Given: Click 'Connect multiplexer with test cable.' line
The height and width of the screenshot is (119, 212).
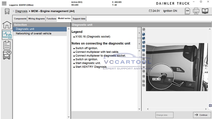Looking at the screenshot, I should [97, 52].
